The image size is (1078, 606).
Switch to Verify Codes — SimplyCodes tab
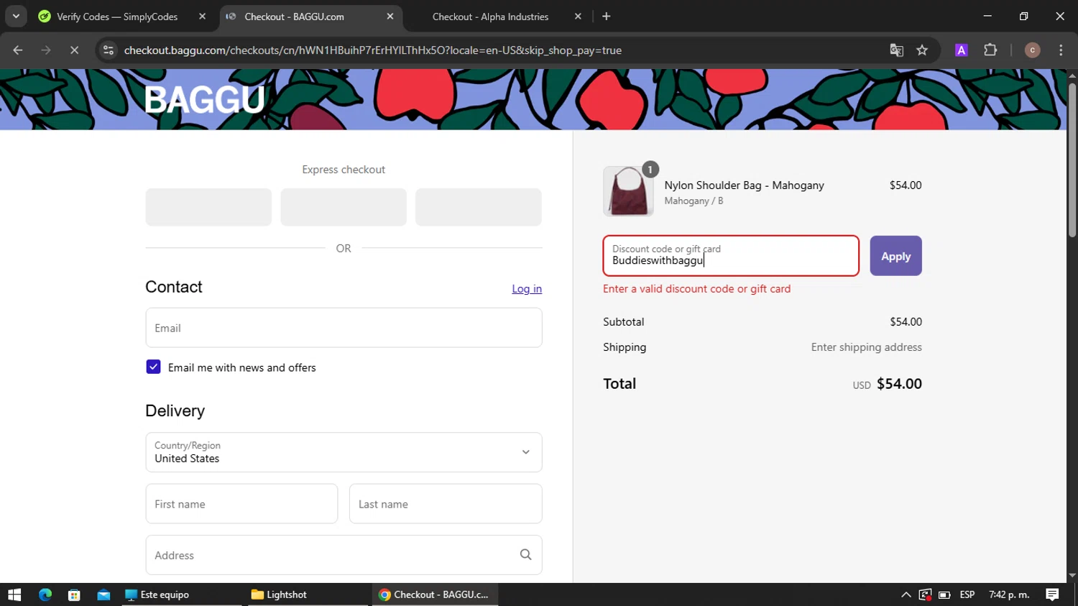pyautogui.click(x=117, y=17)
